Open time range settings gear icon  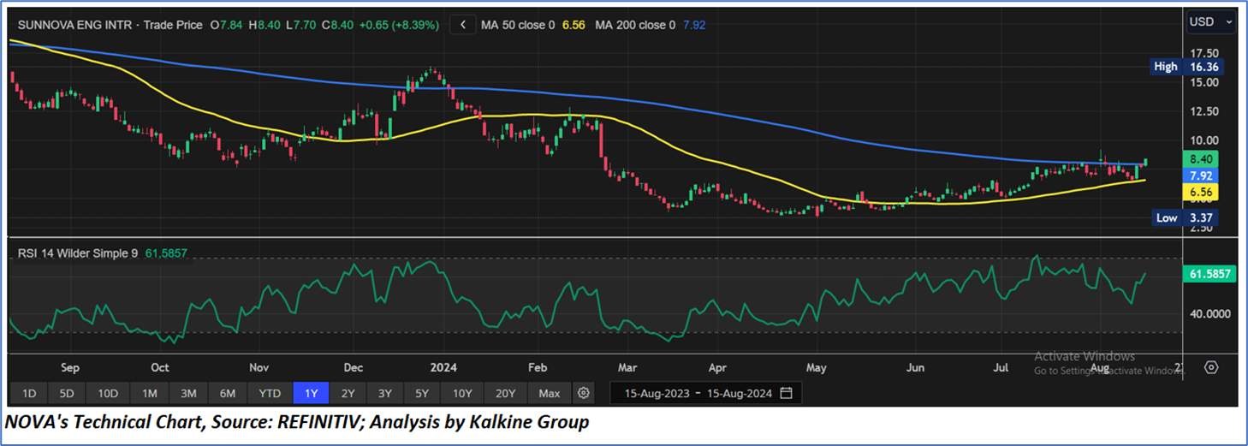[584, 393]
